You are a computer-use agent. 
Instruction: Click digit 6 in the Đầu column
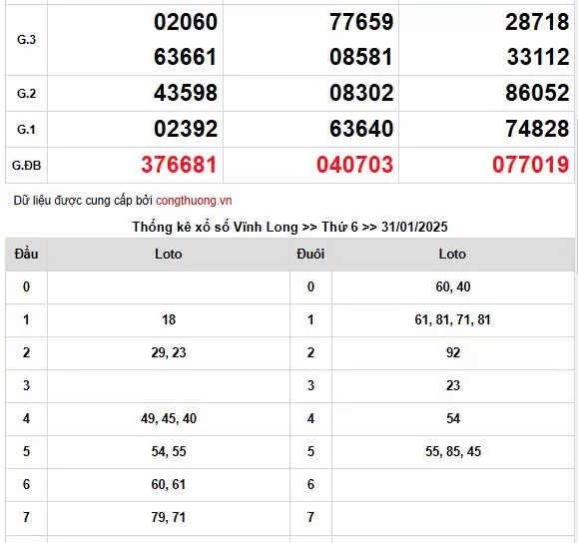pyautogui.click(x=26, y=484)
